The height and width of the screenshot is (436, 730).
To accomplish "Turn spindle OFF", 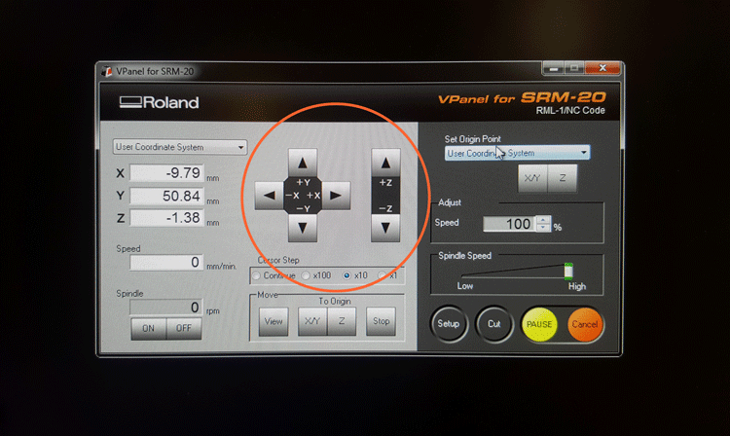I will pos(184,329).
